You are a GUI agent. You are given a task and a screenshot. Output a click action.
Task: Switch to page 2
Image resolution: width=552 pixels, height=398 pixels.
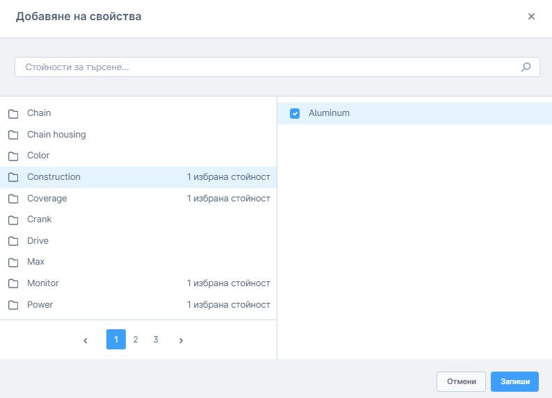[x=136, y=340]
